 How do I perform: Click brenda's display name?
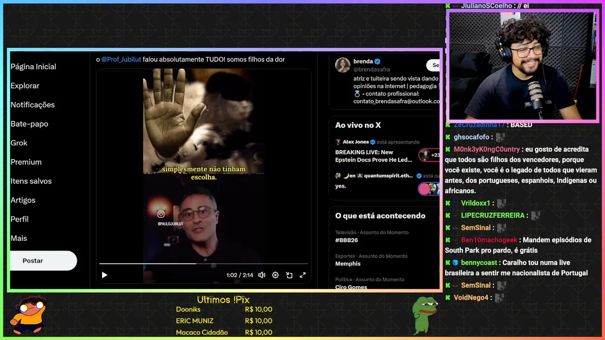coord(363,61)
